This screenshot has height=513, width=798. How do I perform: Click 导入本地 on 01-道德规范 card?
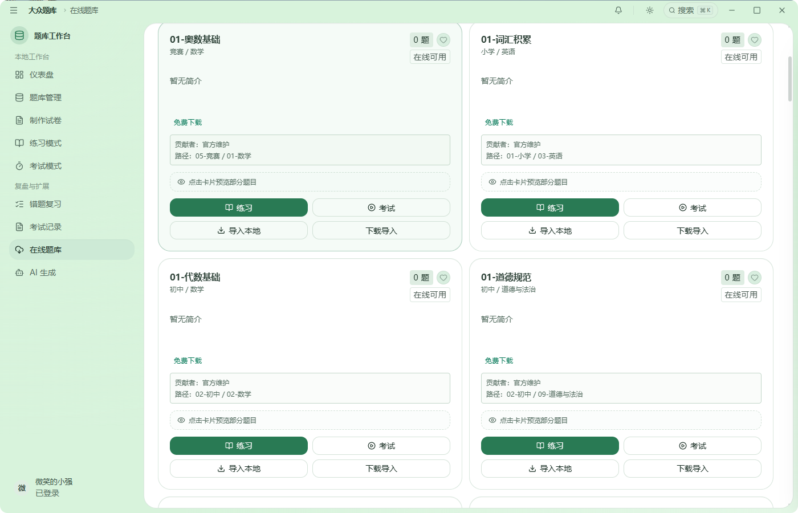click(x=550, y=469)
